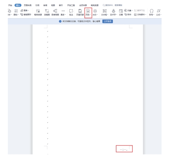This screenshot has height=156, width=177.
Task: Switch to the 页面布局 tab
Action: (28, 5)
